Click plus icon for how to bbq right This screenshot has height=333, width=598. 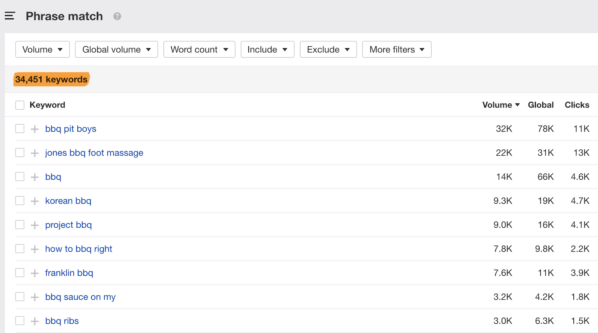click(35, 249)
